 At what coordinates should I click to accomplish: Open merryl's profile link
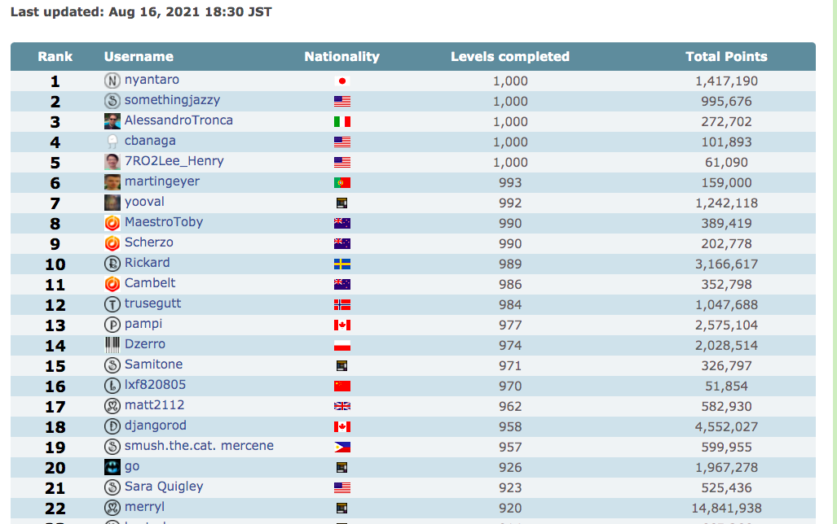pos(144,507)
